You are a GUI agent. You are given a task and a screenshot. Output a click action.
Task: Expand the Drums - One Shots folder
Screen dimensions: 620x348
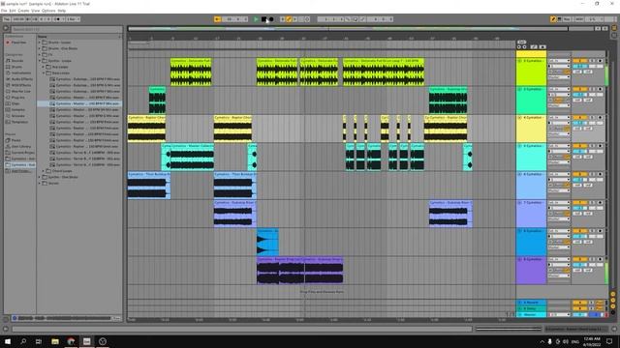(x=40, y=48)
